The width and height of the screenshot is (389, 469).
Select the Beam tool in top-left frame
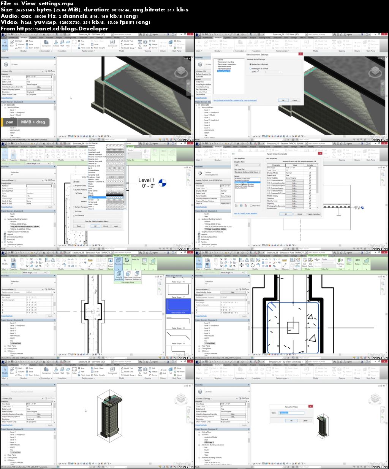point(12,44)
